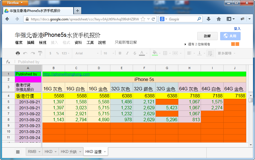
Task: Open the 檔案 menu
Action: coord(19,42)
